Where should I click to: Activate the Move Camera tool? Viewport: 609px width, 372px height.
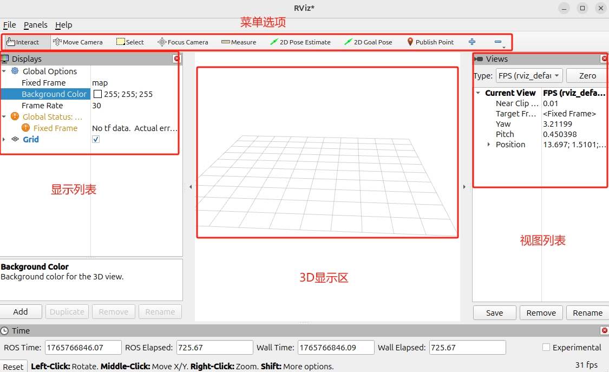[x=77, y=42]
